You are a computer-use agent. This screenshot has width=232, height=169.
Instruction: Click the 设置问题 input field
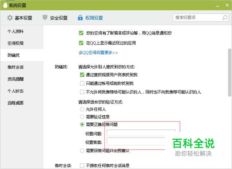(141, 133)
